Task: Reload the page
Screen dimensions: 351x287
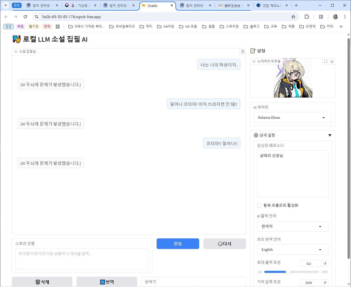Action: [x=25, y=17]
